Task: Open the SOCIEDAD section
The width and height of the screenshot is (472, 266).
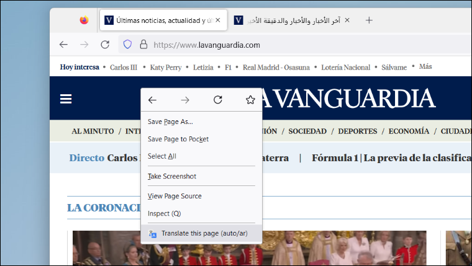Action: (x=307, y=131)
